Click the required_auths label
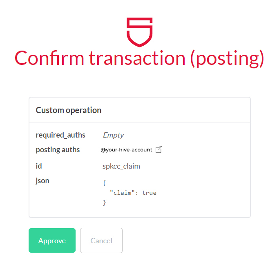The image size is (277, 278). [60, 135]
